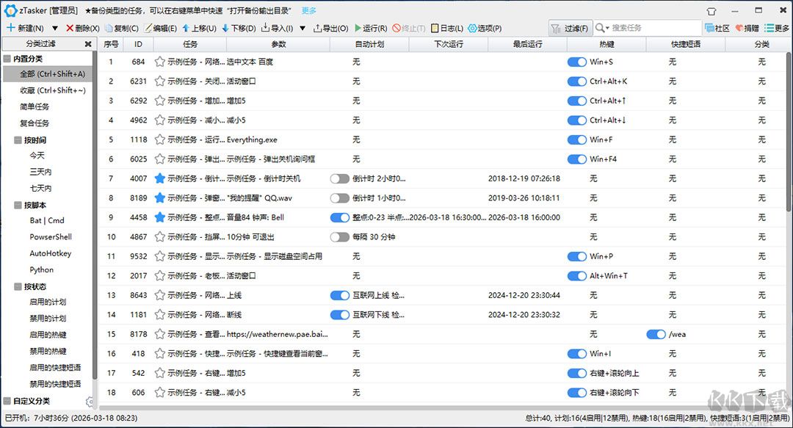This screenshot has height=428, width=793.
Task: Collapse the 按时间 tree group
Action: (18, 140)
